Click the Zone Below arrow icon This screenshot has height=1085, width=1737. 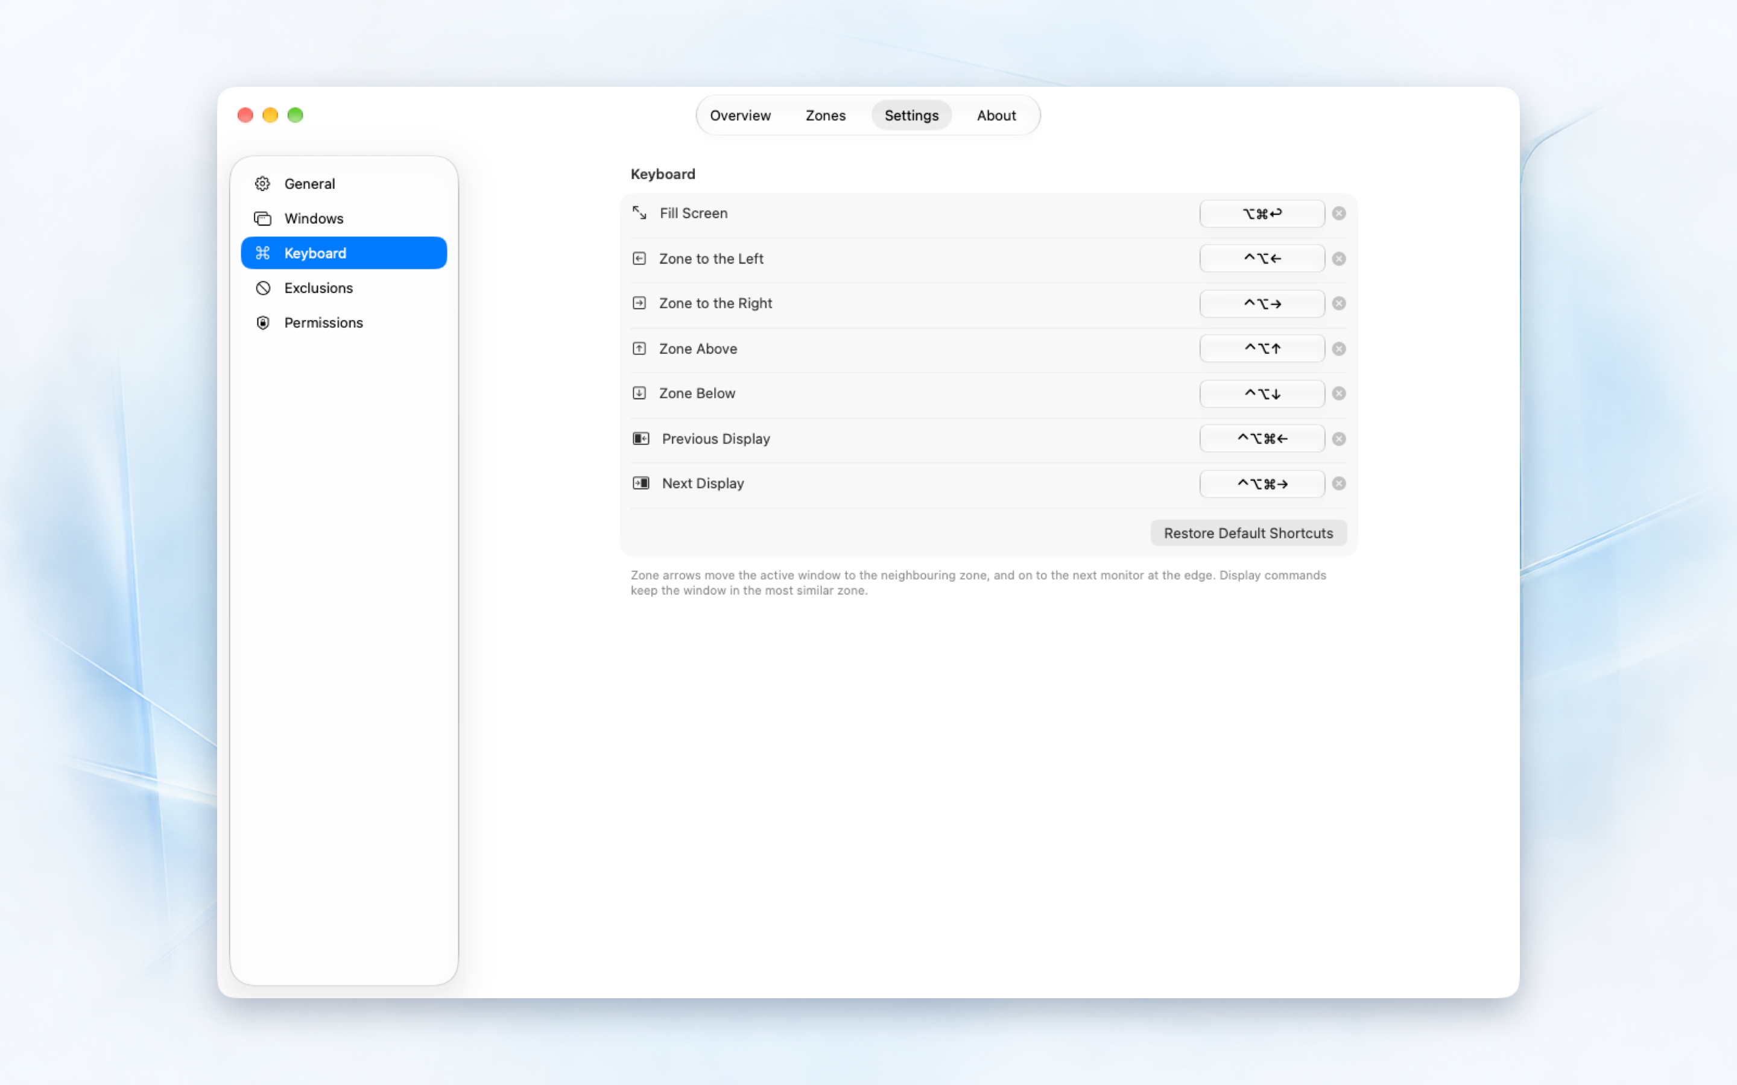coord(639,393)
